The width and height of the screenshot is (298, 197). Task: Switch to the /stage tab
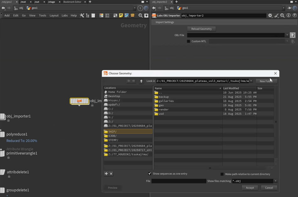[51, 2]
